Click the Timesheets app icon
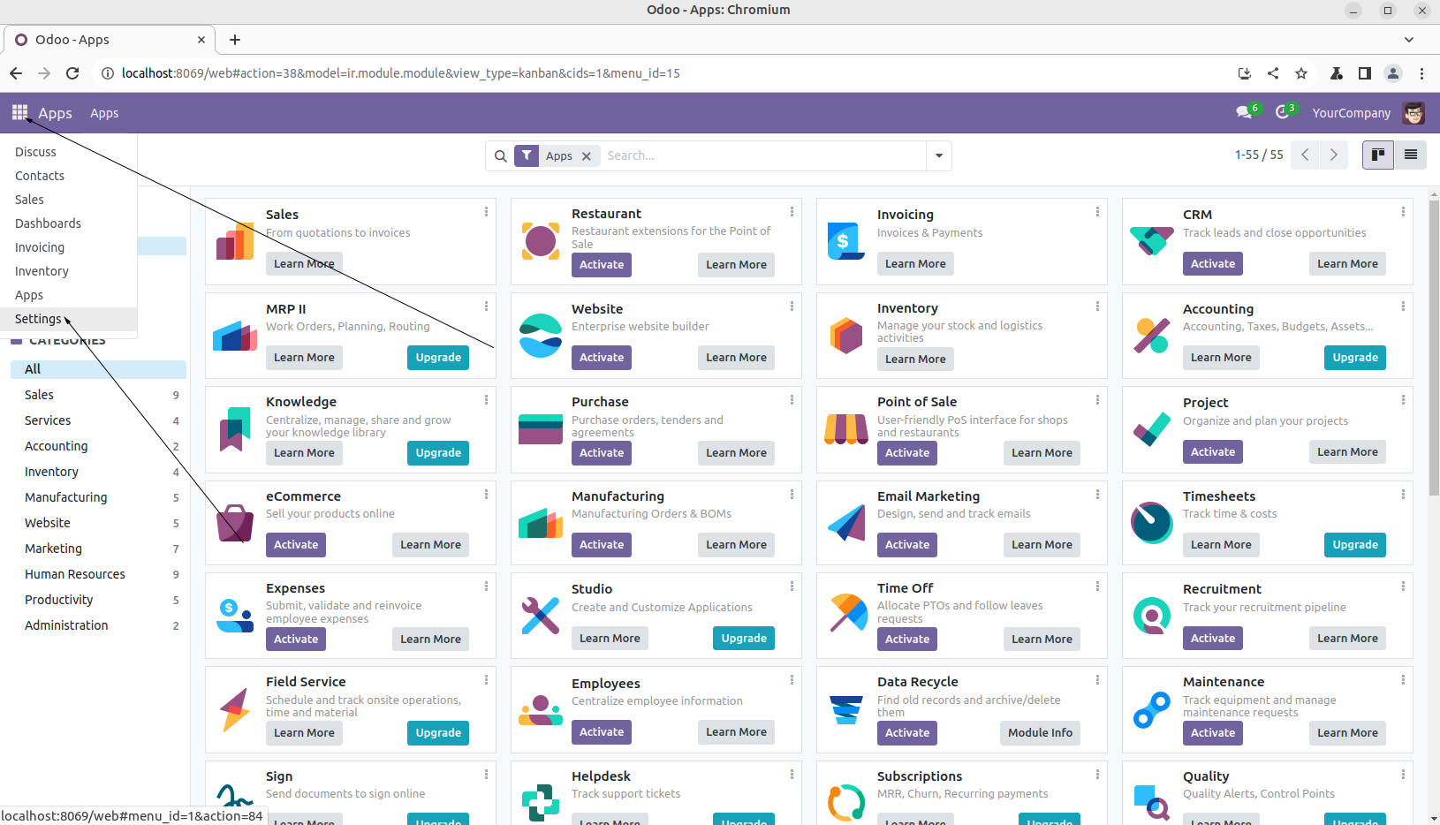 coord(1152,523)
